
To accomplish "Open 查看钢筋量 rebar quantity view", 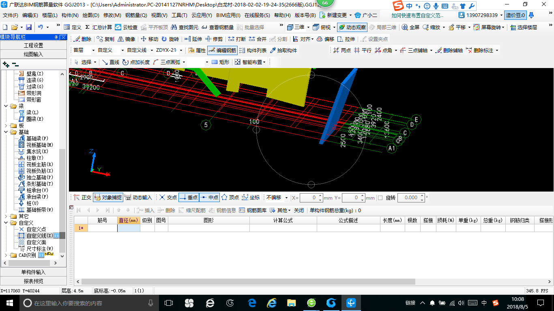I will 217,27.
